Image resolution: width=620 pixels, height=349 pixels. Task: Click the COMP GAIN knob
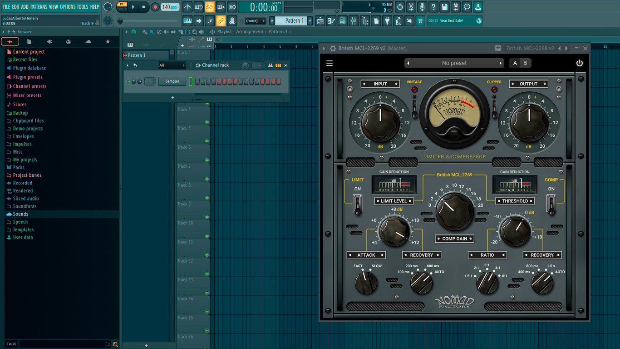(x=455, y=212)
